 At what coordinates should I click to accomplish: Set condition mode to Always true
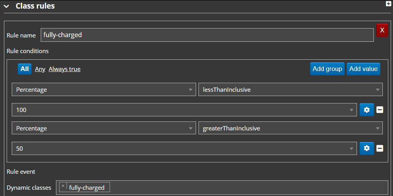65,69
